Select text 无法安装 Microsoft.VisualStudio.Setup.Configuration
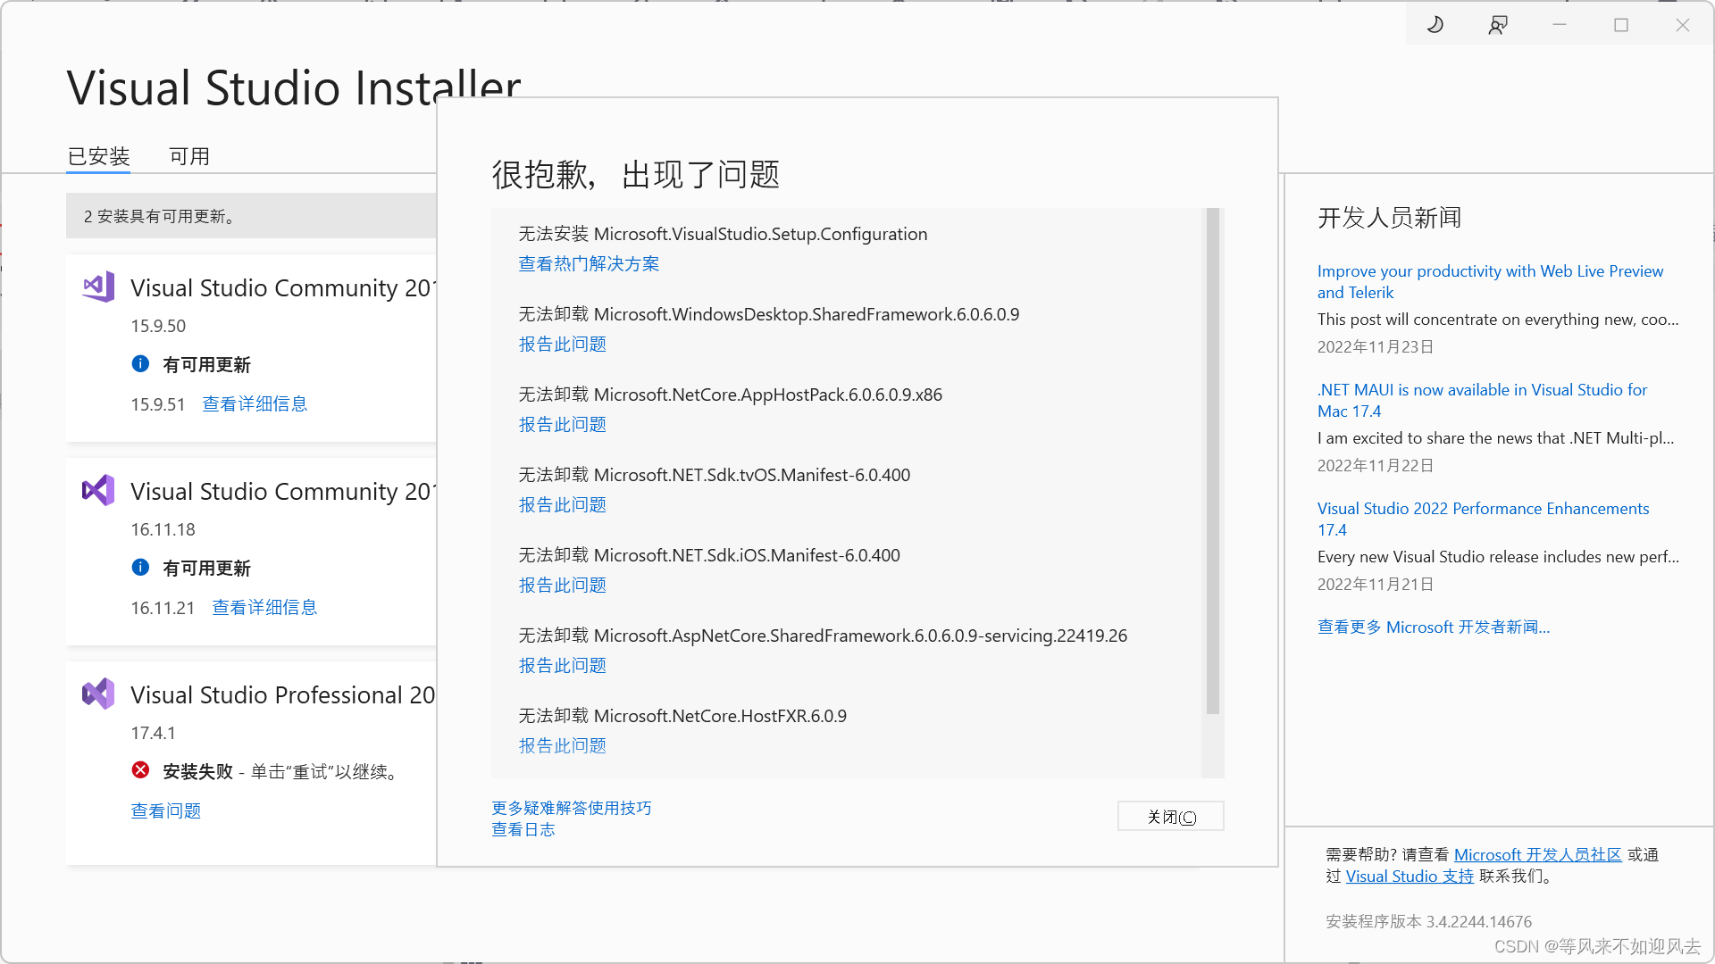 tap(723, 234)
